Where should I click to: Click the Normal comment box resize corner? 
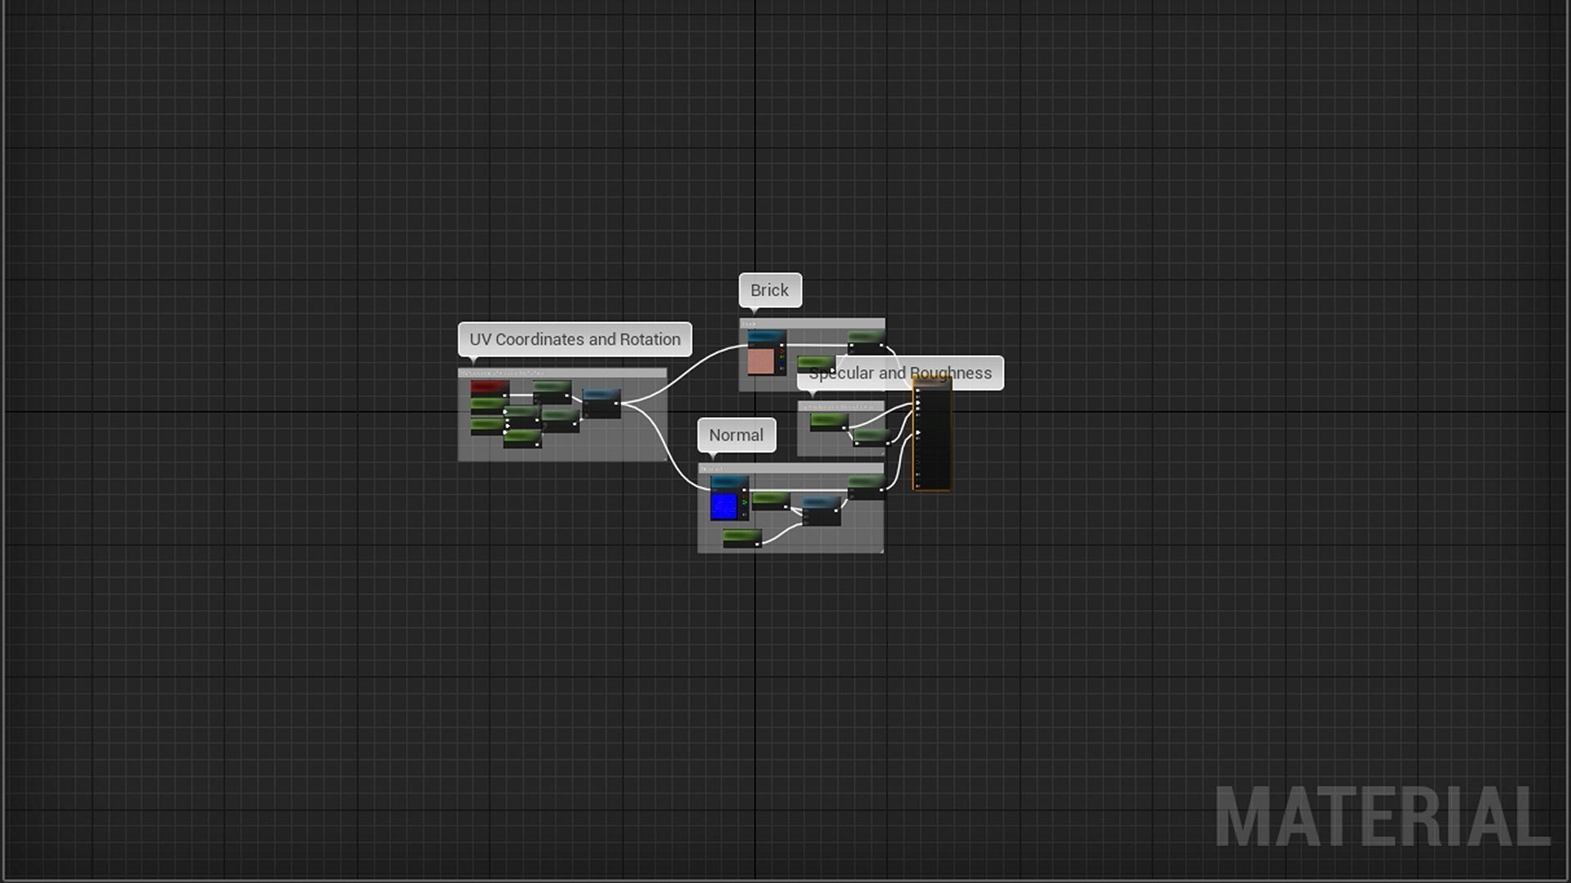(881, 551)
